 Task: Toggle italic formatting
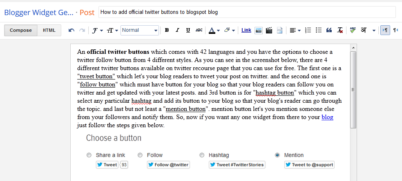[x=177, y=30]
